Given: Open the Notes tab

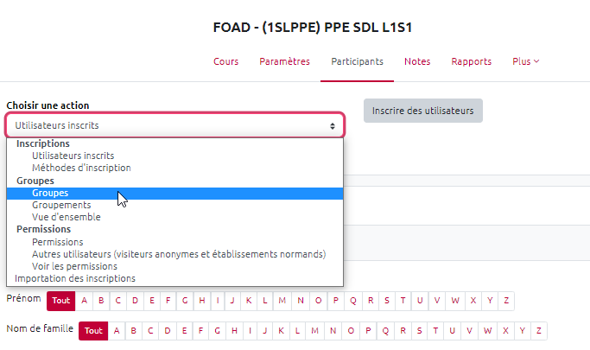Looking at the screenshot, I should point(417,61).
